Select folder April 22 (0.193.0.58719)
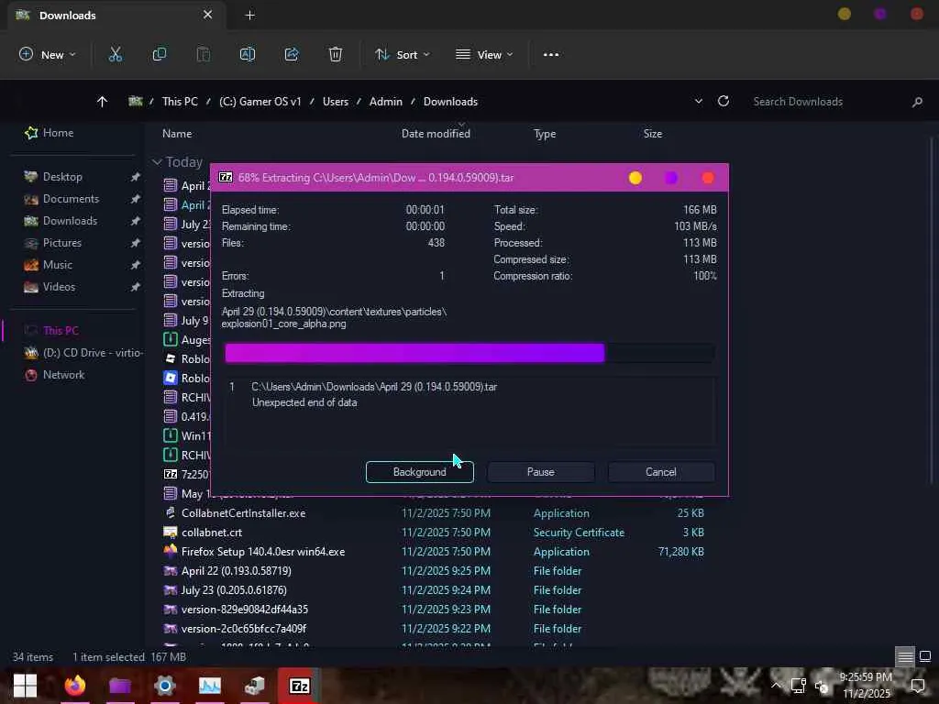The width and height of the screenshot is (939, 704). 236,570
